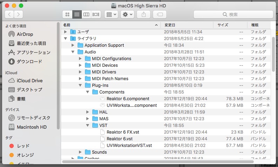Expand the MIDI Configurations folder
278x167 pixels.
(80, 59)
